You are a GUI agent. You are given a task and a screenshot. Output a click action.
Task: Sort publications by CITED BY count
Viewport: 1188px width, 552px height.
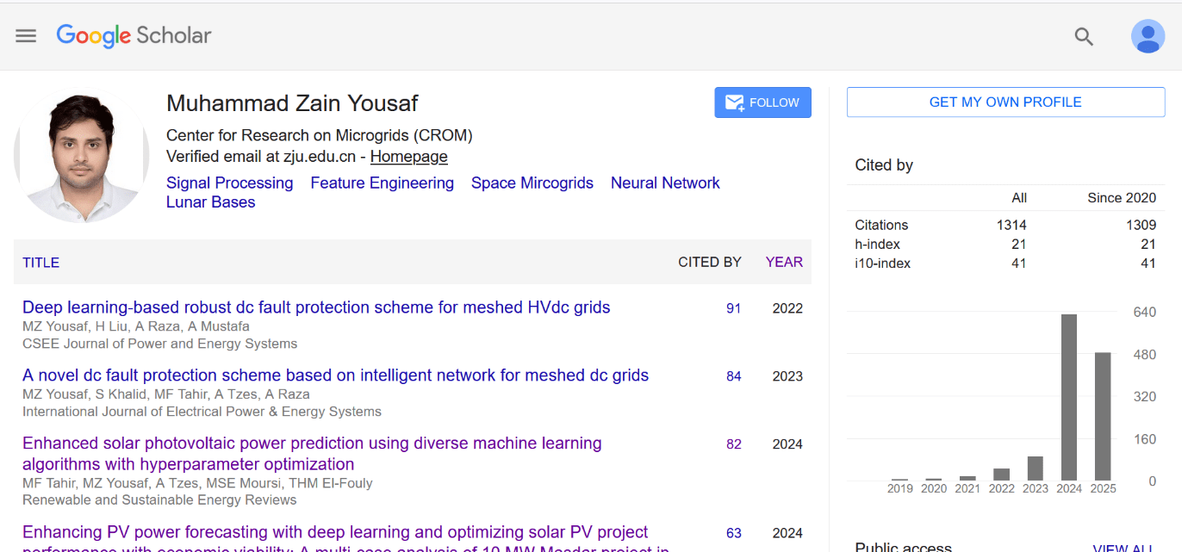click(x=709, y=262)
